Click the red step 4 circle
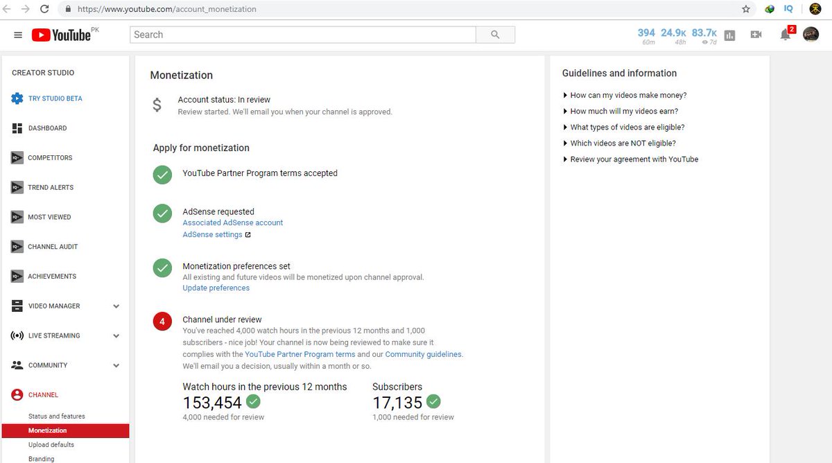This screenshot has width=832, height=463. [162, 322]
